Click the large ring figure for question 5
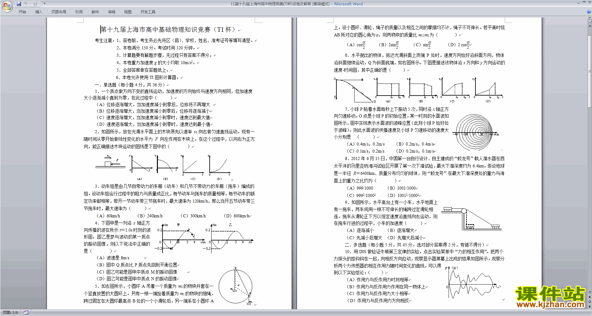Image resolution: width=592 pixels, height=316 pixels. [x=236, y=286]
